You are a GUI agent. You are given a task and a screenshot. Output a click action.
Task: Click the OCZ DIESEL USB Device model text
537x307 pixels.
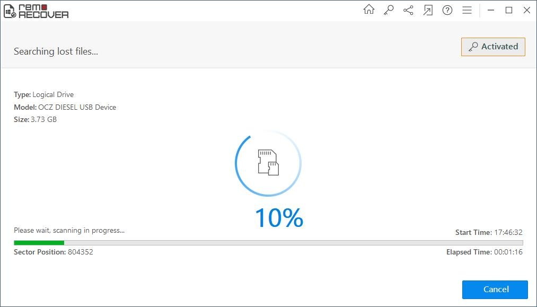(x=77, y=107)
